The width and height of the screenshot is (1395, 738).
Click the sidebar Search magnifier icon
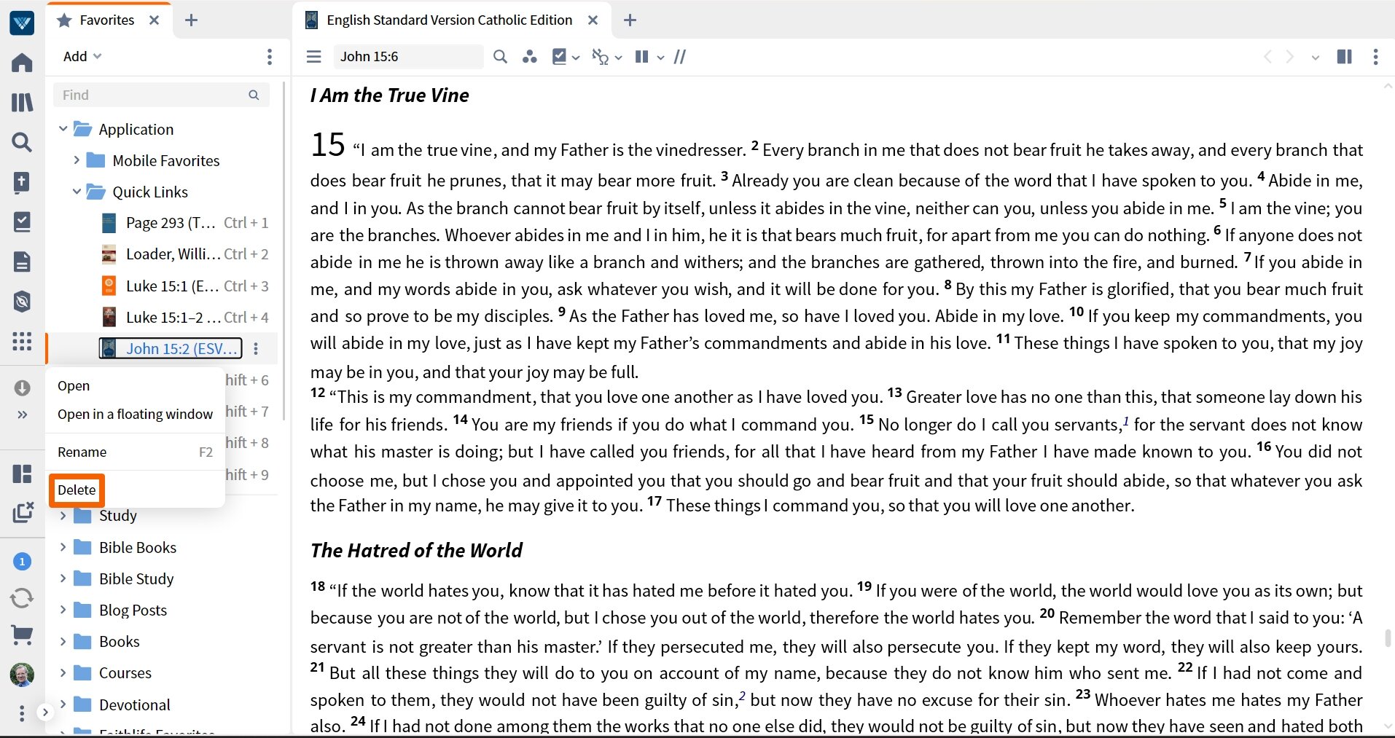click(22, 142)
